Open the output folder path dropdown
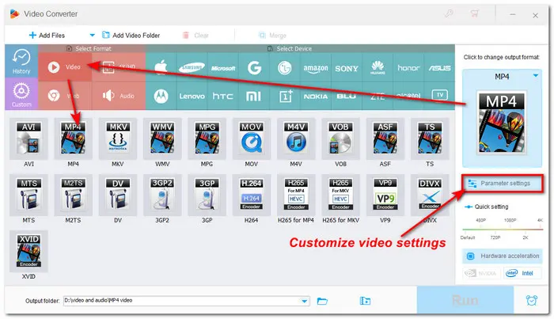This screenshot has width=554, height=319. [x=305, y=301]
